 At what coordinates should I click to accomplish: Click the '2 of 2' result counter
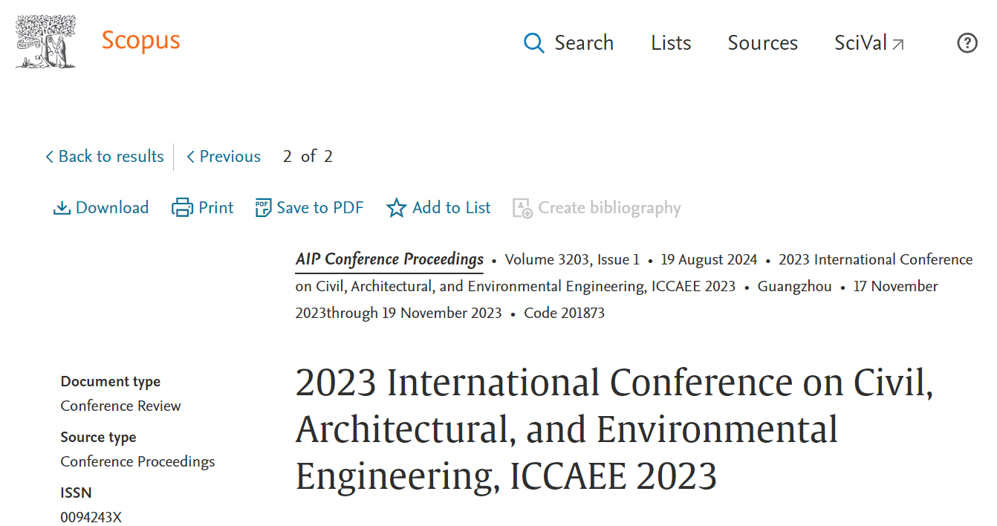pos(308,157)
